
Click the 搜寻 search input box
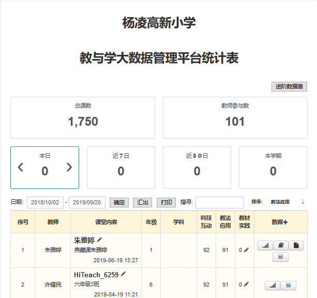(x=219, y=202)
